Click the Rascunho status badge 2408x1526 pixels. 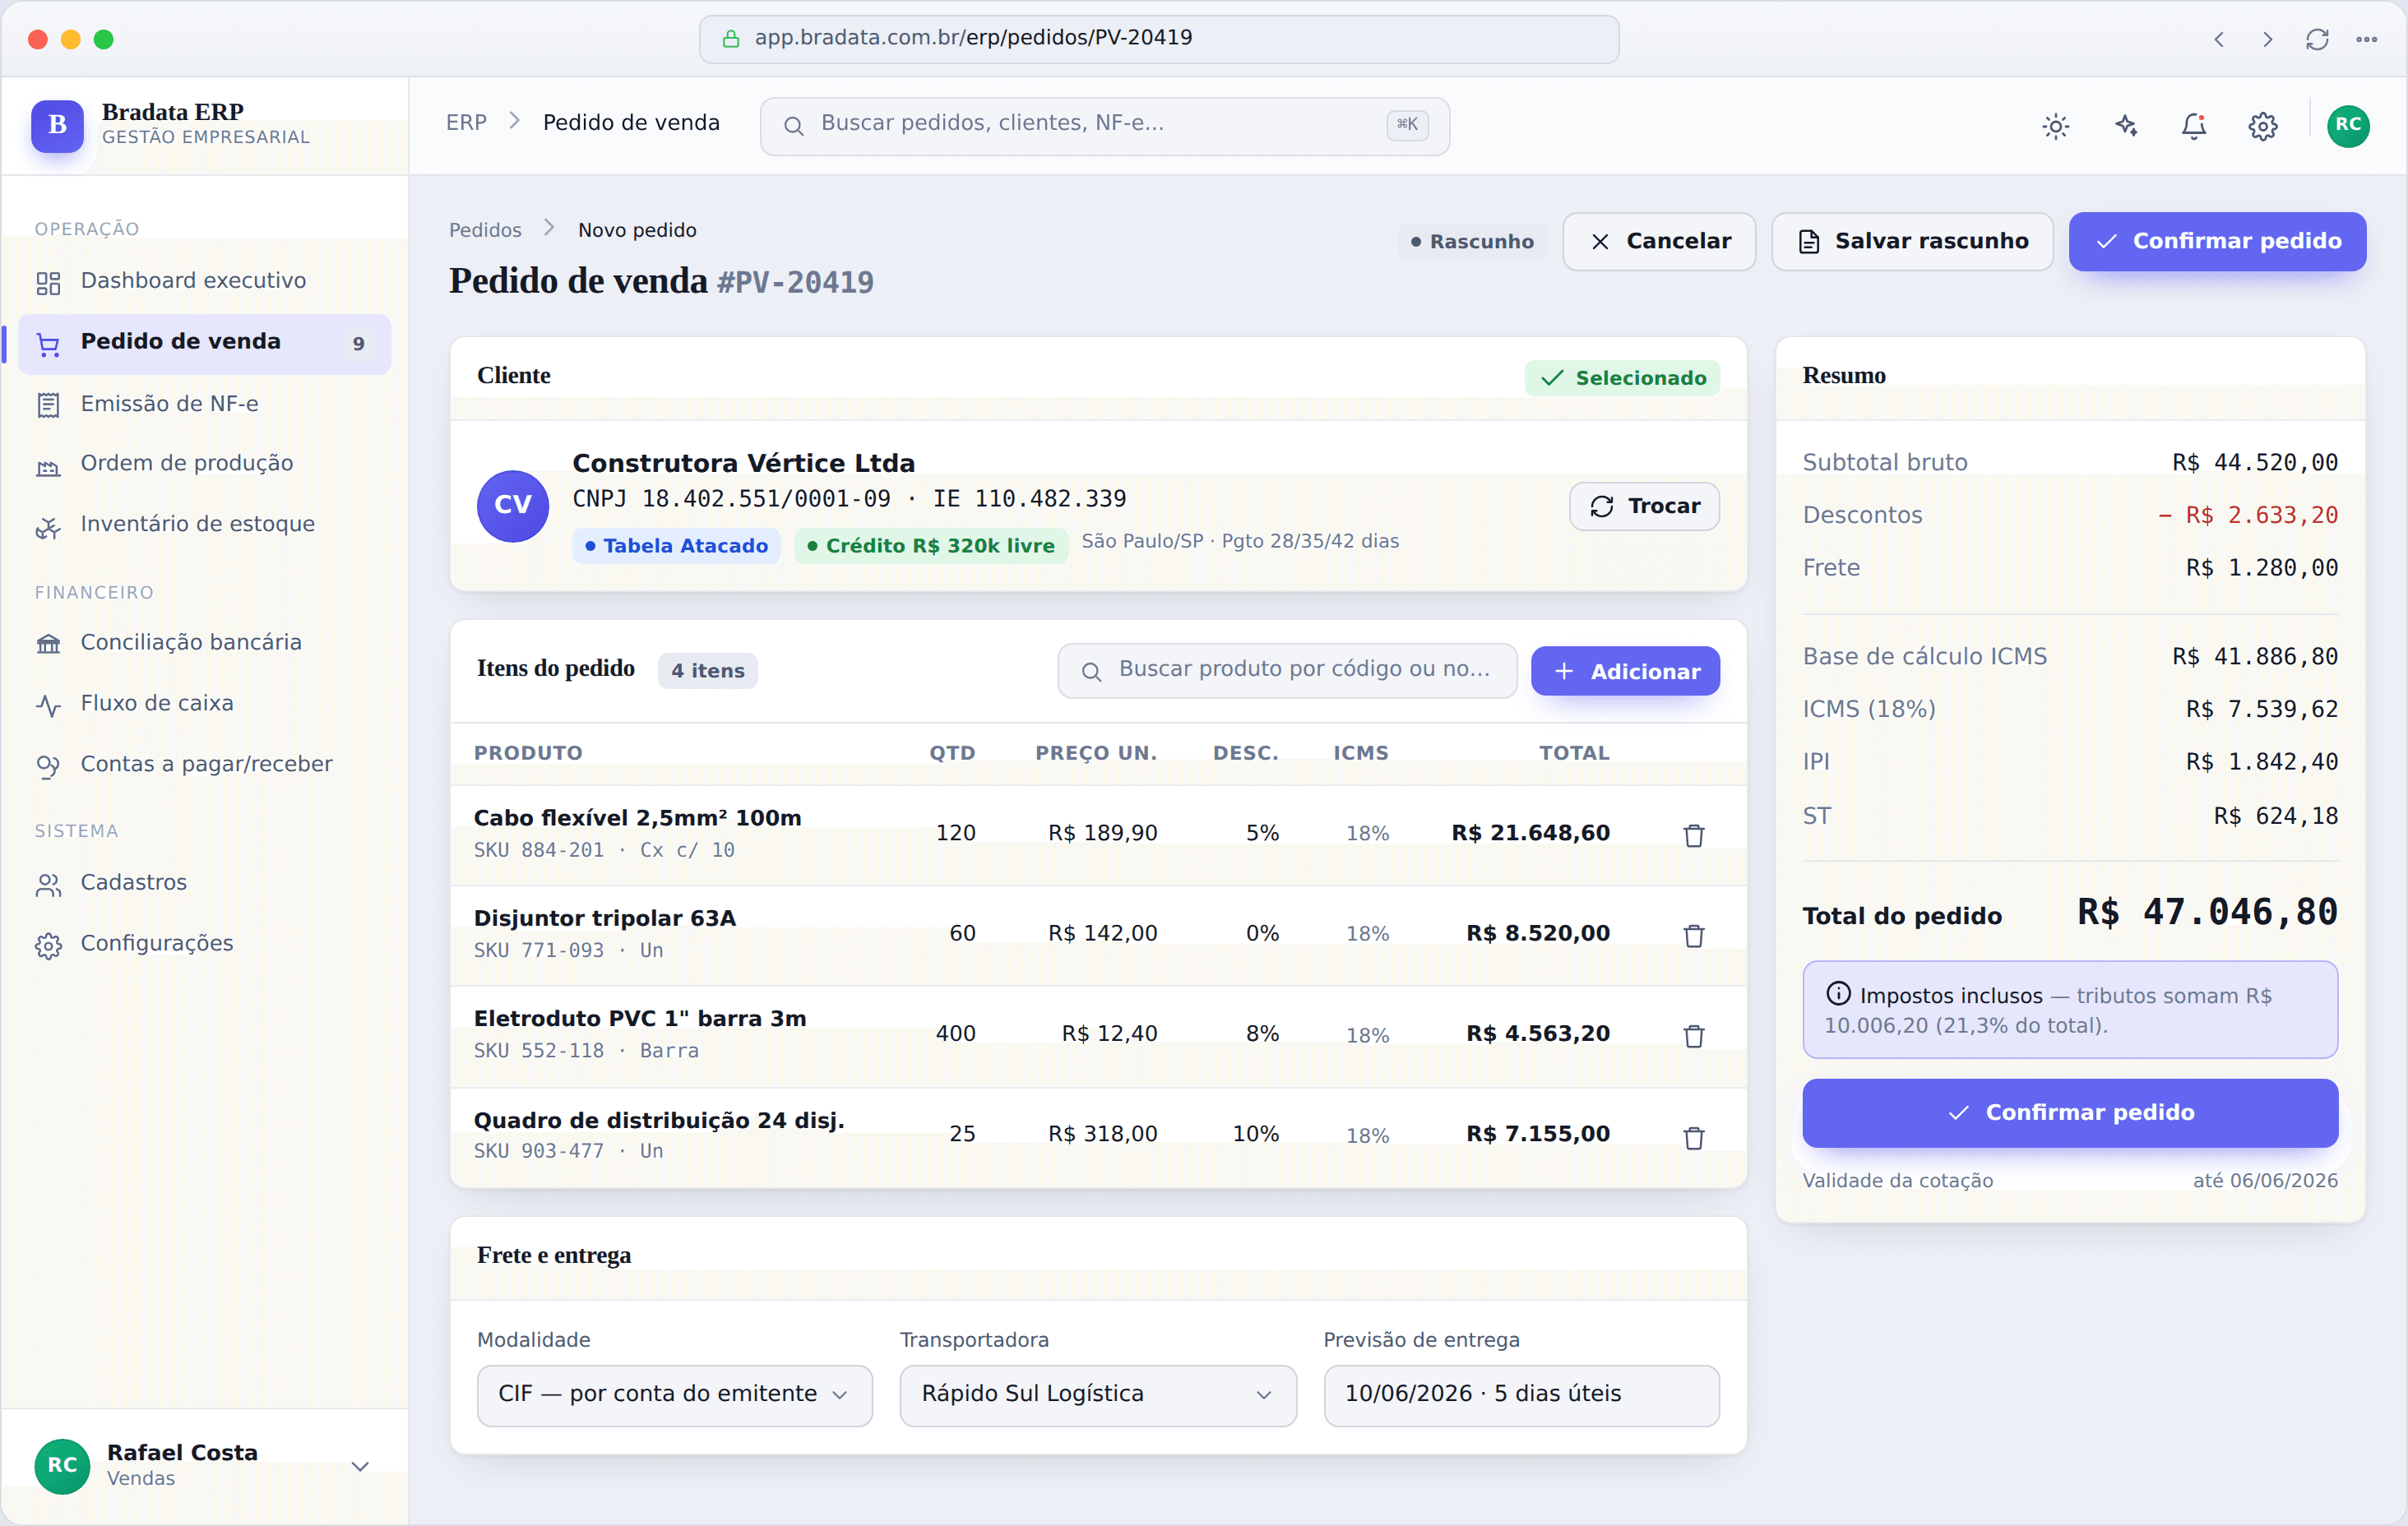tap(1472, 242)
